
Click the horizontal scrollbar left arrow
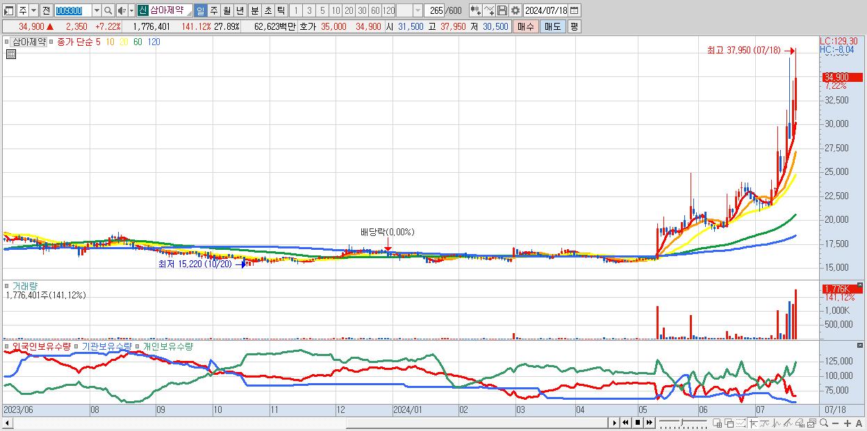[8, 423]
